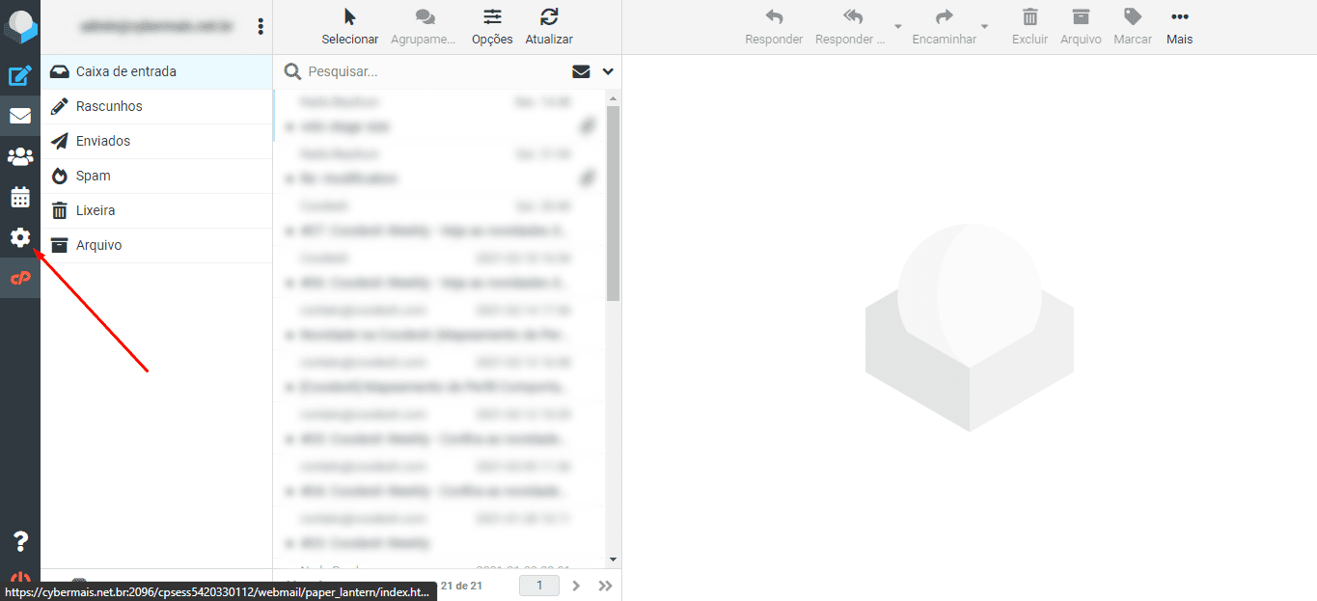1317x601 pixels.
Task: Click into the Pesquisar search field
Action: 434,71
